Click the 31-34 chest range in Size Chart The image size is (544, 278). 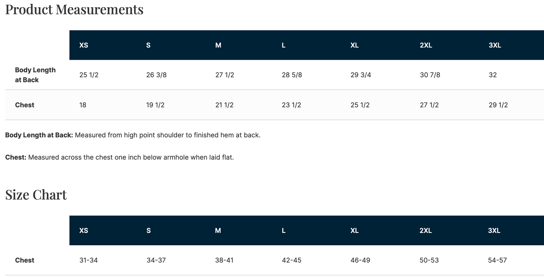point(88,260)
